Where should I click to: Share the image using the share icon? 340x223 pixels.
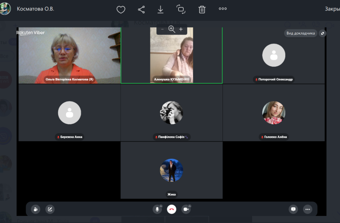141,9
